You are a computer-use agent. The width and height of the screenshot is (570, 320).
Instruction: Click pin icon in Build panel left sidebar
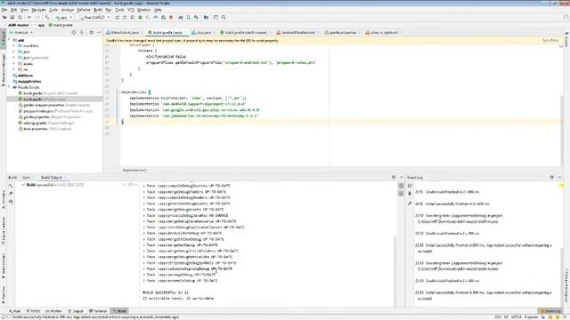[11, 194]
